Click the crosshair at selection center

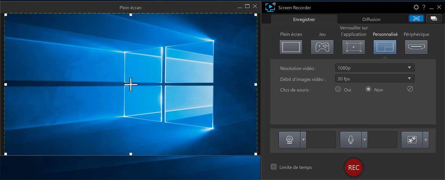(x=131, y=84)
